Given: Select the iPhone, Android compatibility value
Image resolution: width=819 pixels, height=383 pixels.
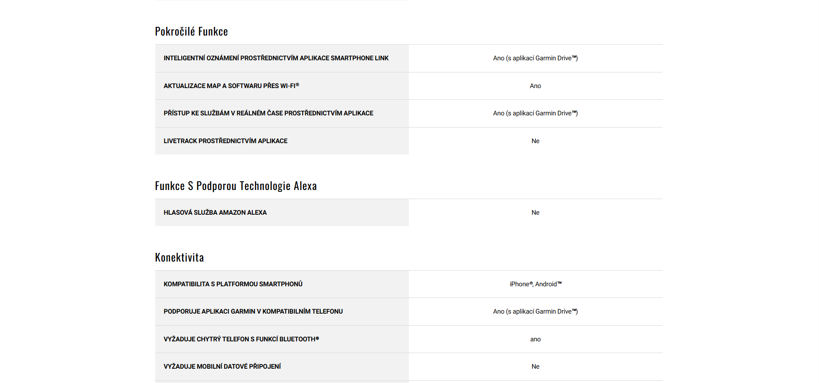Looking at the screenshot, I should click(x=535, y=284).
